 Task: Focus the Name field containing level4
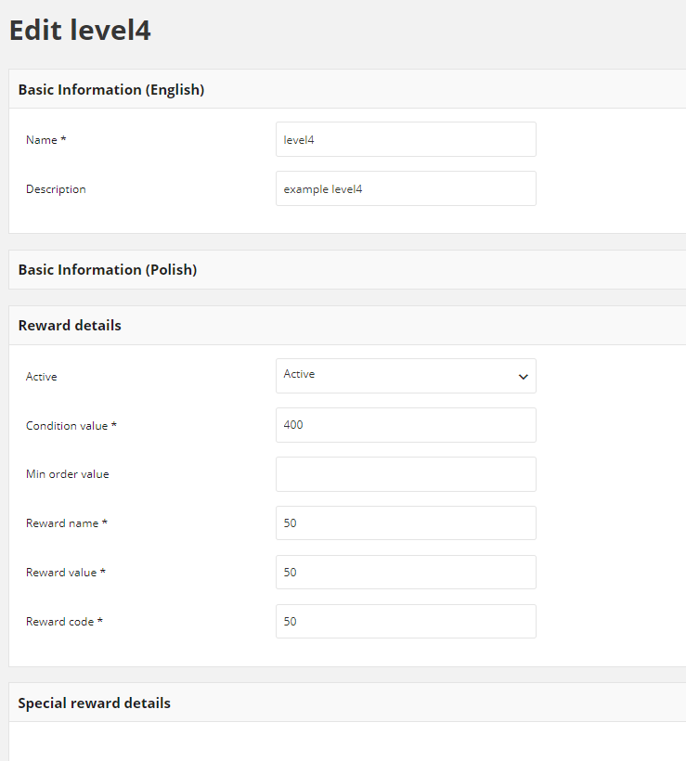pos(406,140)
